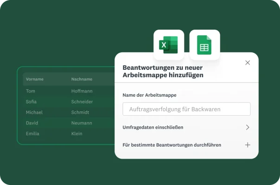Click plus icon for bestimmte Beantwortungen

[x=248, y=145]
